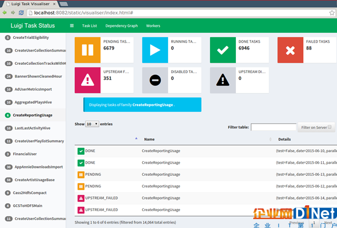Select AggregatedPlaysHive in the sidebar
Image resolution: width=337 pixels, height=228 pixels.
[33, 102]
